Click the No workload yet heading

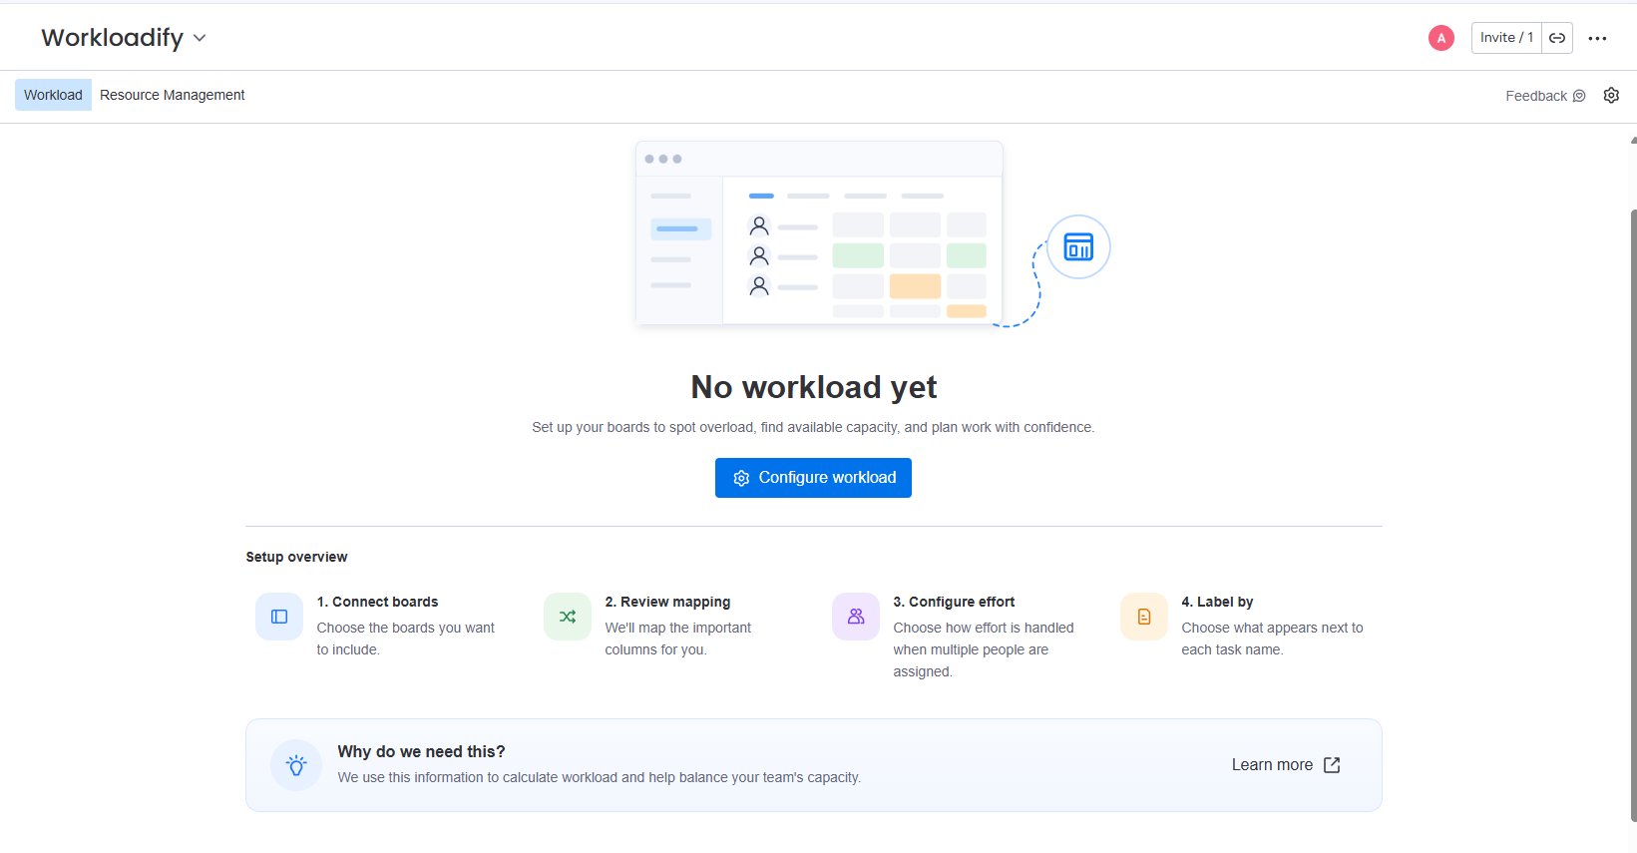(814, 387)
